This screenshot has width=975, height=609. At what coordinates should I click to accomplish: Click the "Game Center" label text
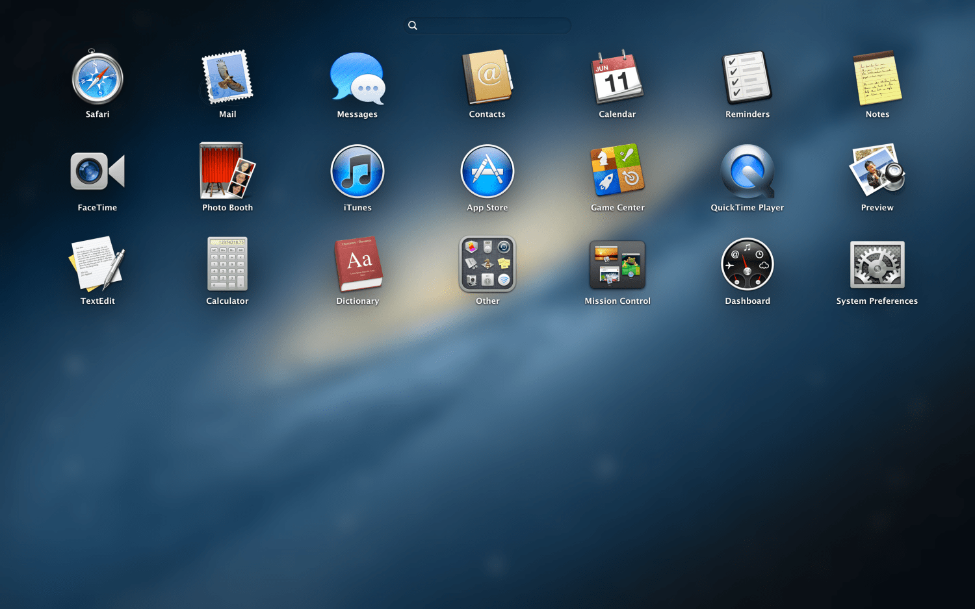617,208
